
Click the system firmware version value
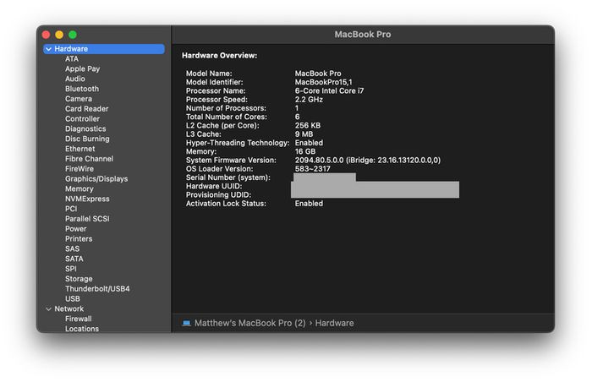pyautogui.click(x=368, y=161)
